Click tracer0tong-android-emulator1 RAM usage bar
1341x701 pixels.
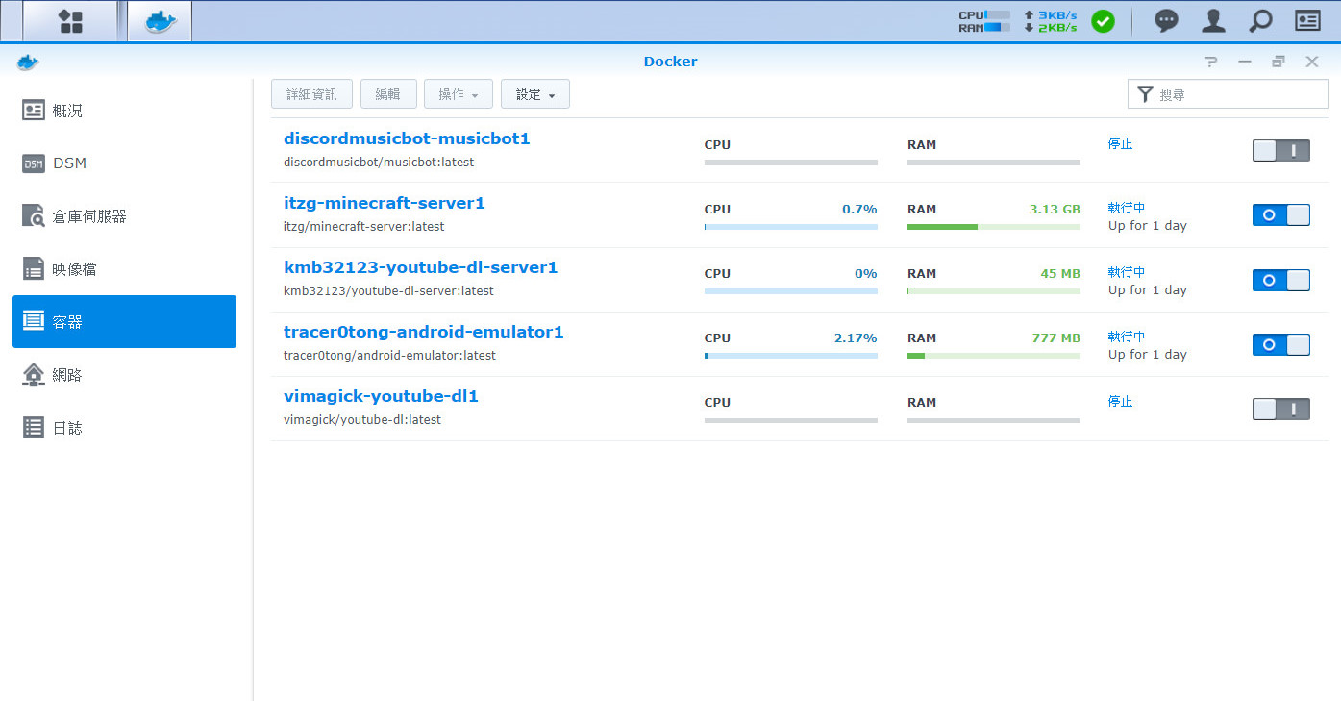tap(994, 356)
